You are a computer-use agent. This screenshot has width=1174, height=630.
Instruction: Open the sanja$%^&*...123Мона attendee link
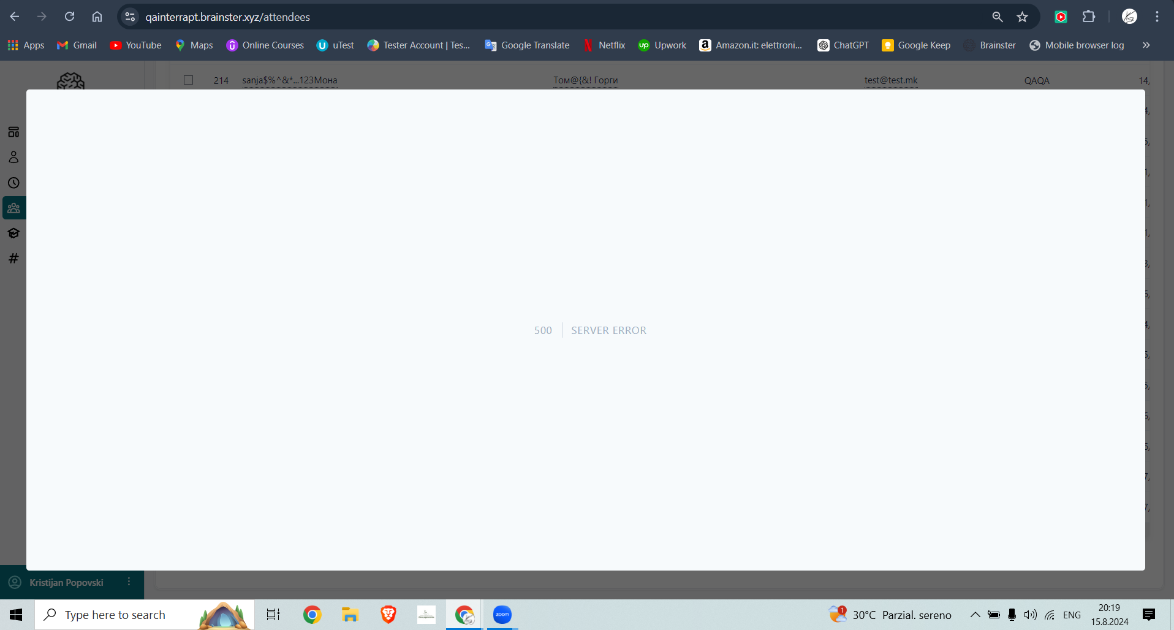289,80
